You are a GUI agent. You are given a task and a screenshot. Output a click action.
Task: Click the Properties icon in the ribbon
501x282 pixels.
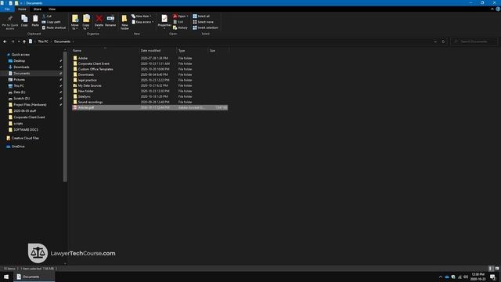[x=164, y=19]
